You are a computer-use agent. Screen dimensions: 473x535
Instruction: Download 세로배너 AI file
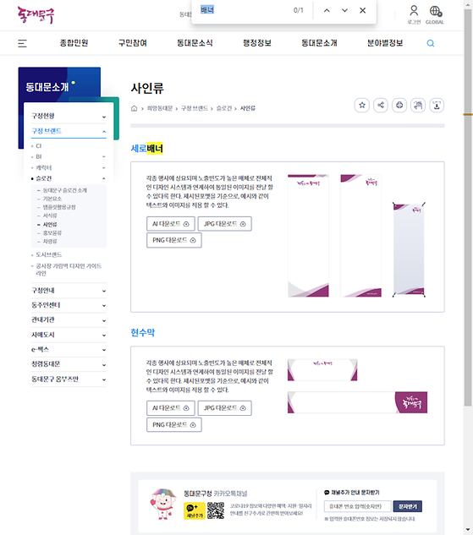point(171,224)
